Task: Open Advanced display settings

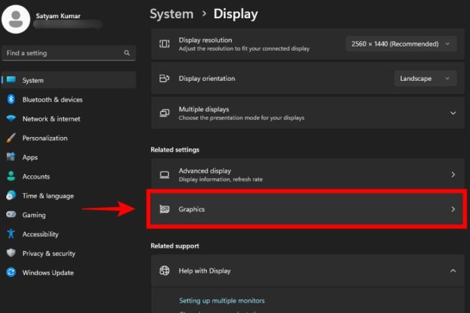Action: point(306,175)
